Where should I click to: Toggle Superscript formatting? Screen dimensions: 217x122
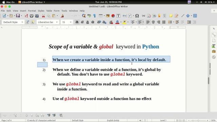99,22
